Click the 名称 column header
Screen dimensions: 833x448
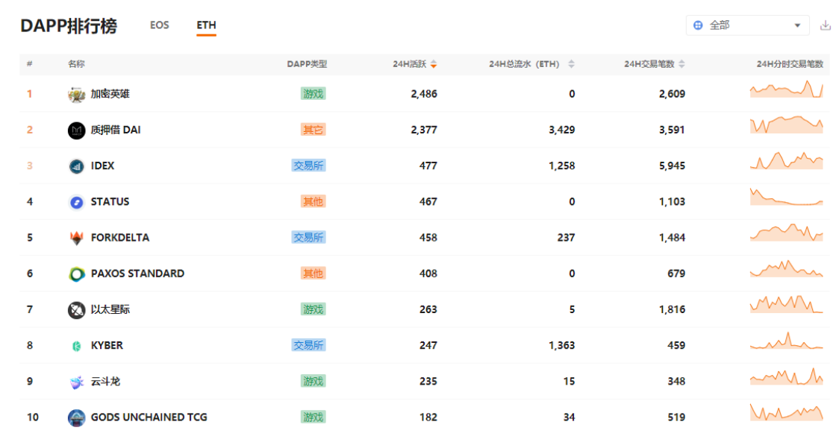(x=76, y=64)
